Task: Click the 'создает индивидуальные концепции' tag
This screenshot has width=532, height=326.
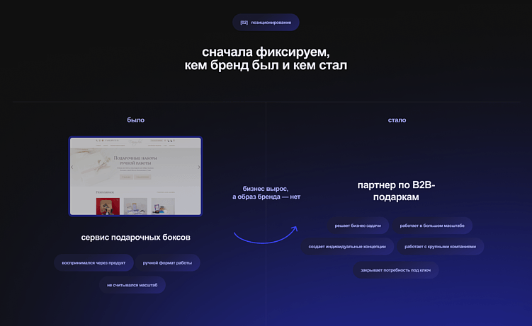Action: tap(347, 247)
